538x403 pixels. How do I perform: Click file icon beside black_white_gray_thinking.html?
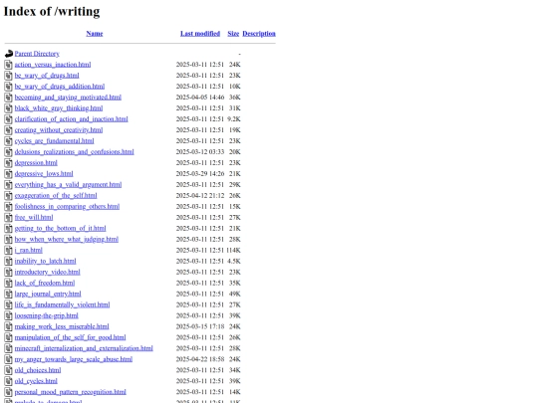9,108
